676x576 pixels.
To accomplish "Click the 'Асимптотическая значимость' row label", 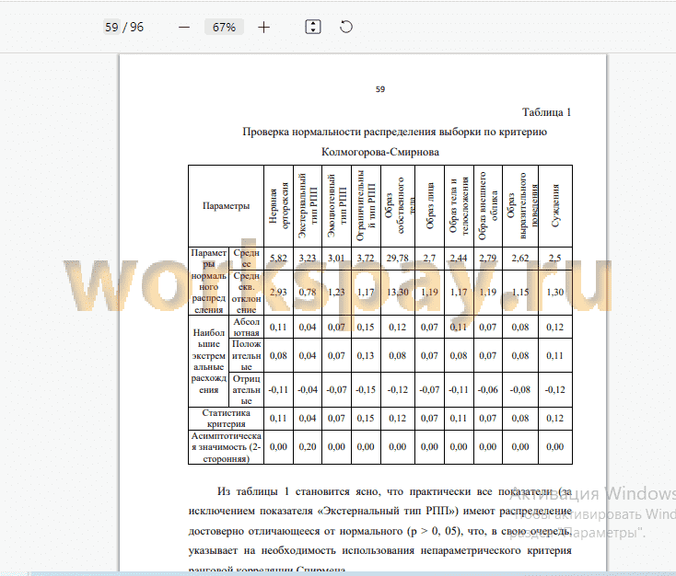I will [x=226, y=447].
